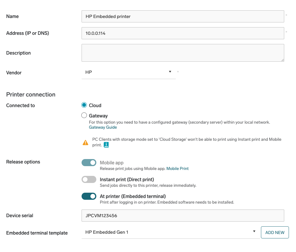Click the Embedded terminal template label
The image size is (296, 252).
tap(37, 233)
